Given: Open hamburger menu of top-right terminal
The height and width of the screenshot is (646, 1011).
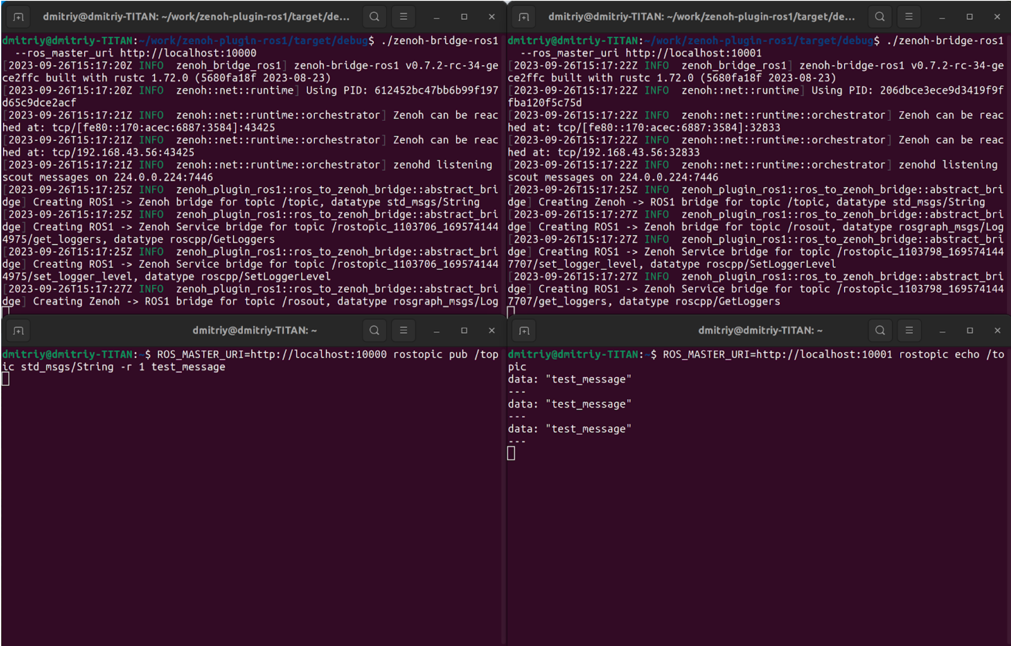Looking at the screenshot, I should [909, 17].
